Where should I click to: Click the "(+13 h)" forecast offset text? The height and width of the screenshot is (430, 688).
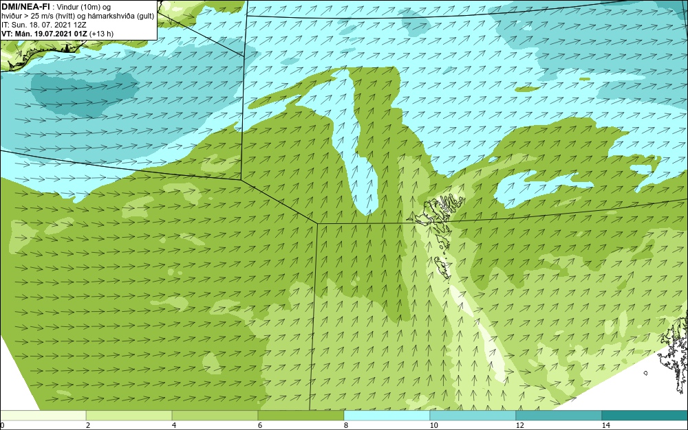coord(101,33)
